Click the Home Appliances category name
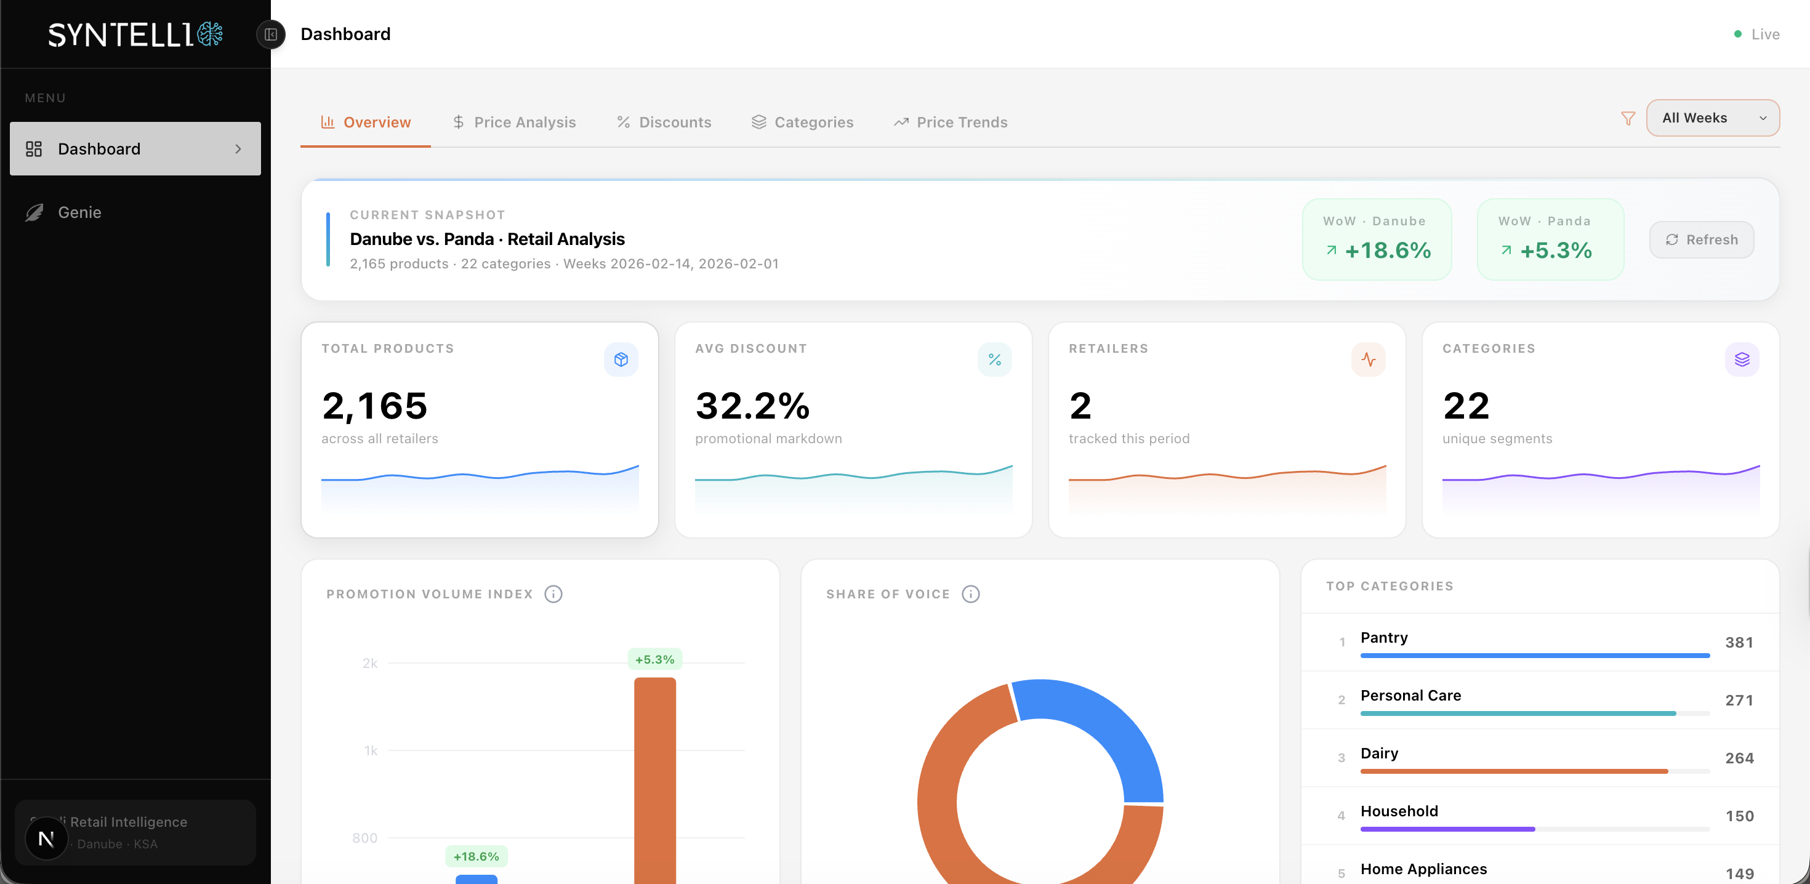 click(x=1423, y=869)
